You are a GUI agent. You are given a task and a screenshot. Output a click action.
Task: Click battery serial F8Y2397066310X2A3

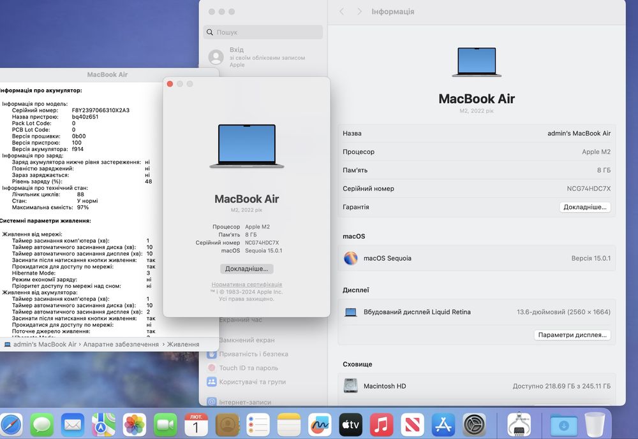[x=101, y=110]
